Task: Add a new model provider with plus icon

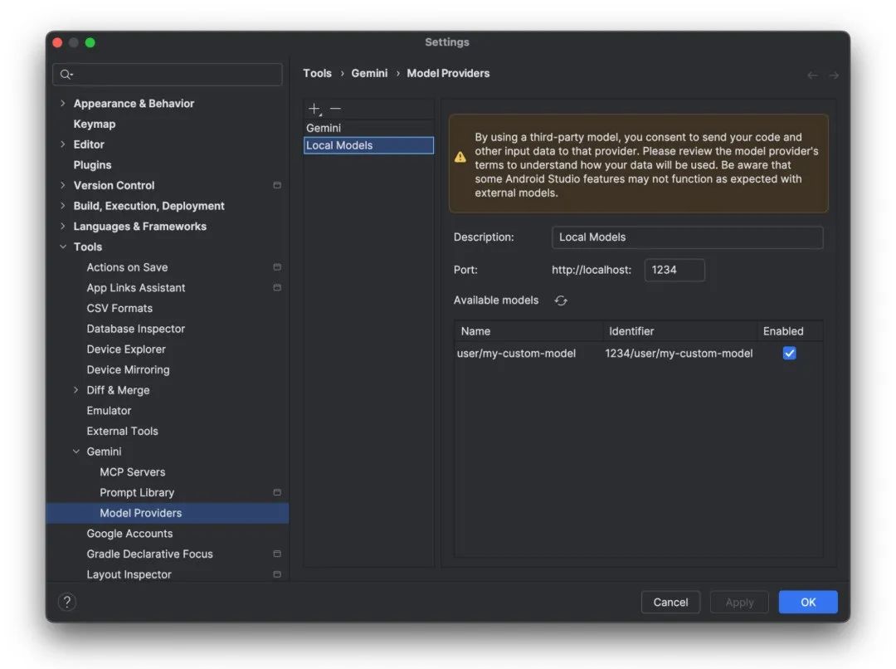Action: coord(315,109)
